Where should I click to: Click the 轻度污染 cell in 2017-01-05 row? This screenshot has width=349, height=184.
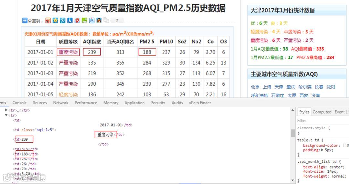(68, 95)
